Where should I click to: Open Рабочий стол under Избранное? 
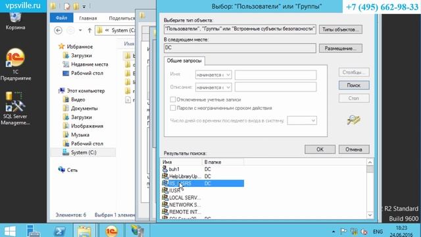pyautogui.click(x=87, y=73)
